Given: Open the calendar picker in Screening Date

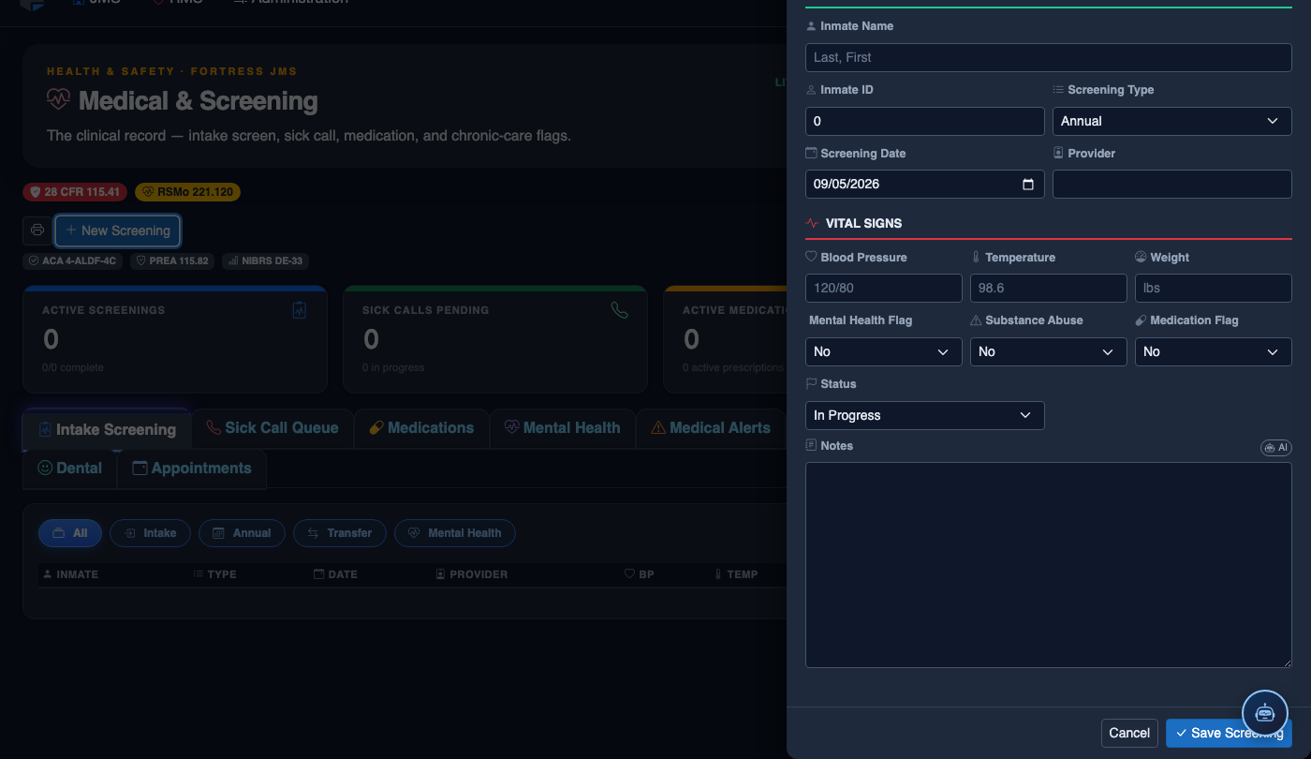Looking at the screenshot, I should click(x=1027, y=185).
